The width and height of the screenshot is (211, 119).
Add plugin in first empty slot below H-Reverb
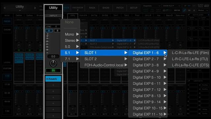pos(53,85)
